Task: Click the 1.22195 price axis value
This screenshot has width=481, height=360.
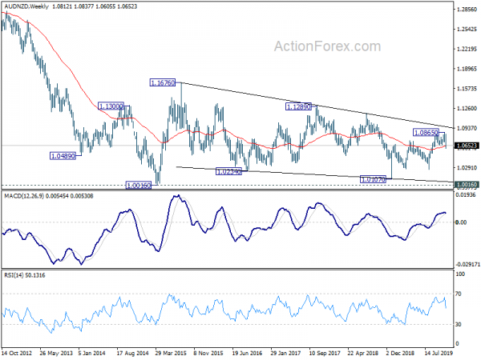Action: pyautogui.click(x=467, y=49)
